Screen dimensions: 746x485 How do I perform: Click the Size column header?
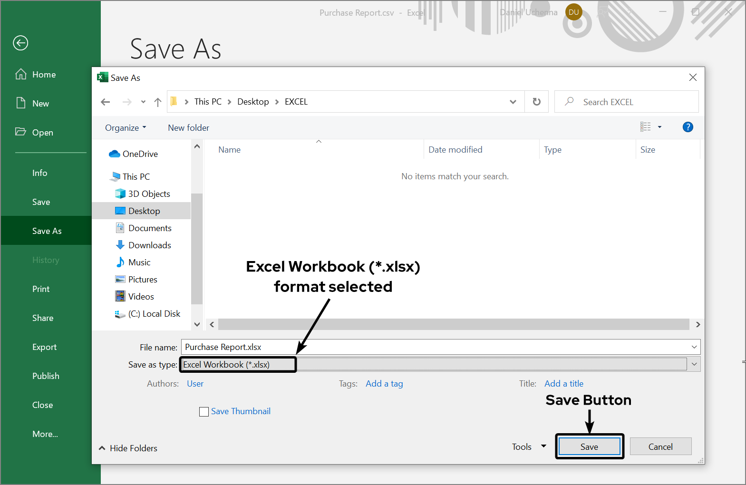tap(648, 150)
